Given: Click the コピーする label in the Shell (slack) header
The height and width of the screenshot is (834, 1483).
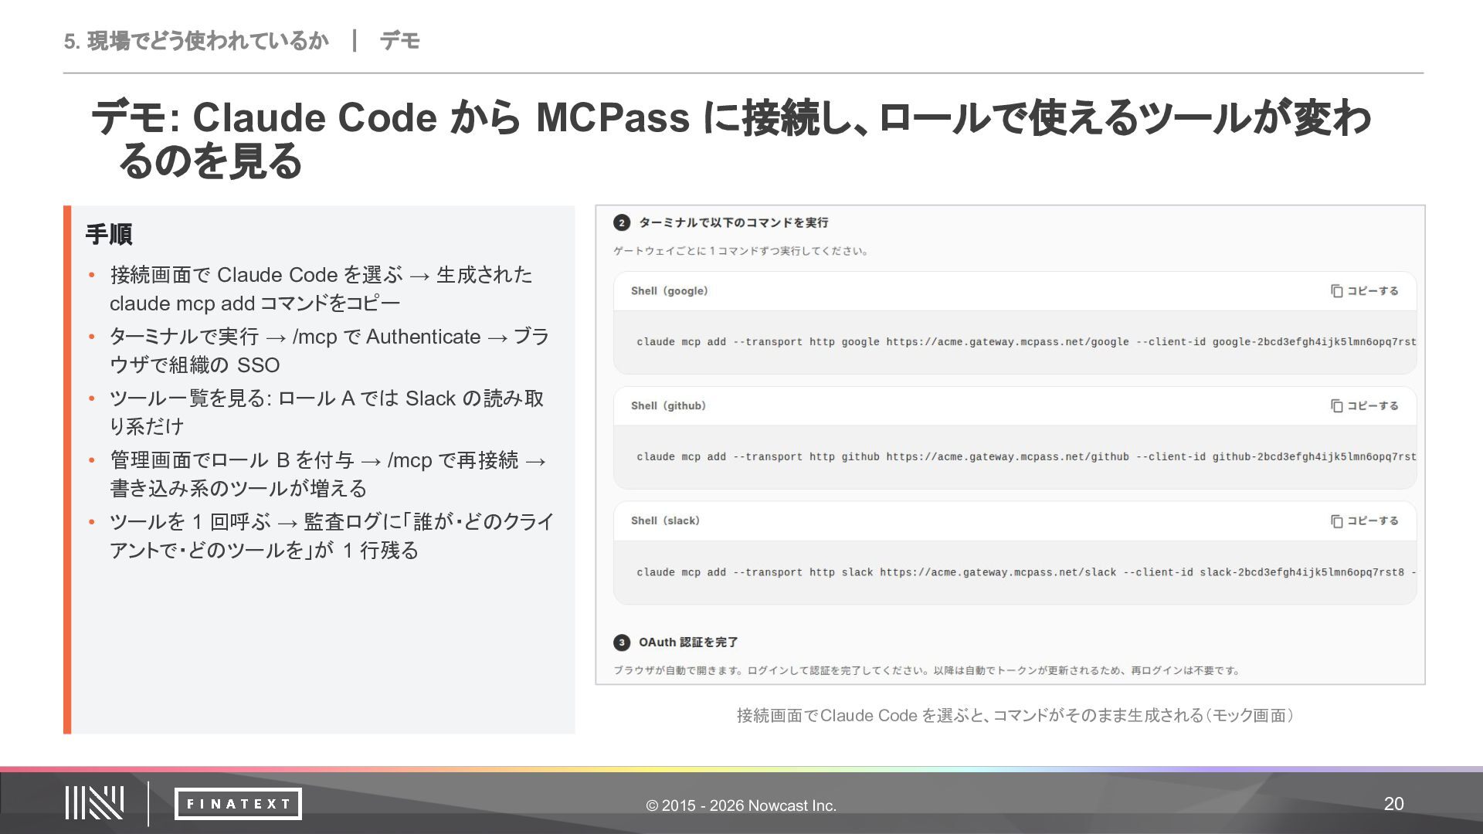Looking at the screenshot, I should [1373, 521].
